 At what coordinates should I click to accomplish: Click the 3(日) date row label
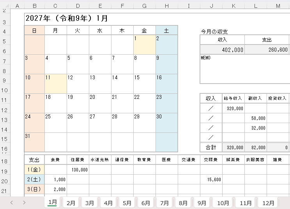(x=34, y=189)
